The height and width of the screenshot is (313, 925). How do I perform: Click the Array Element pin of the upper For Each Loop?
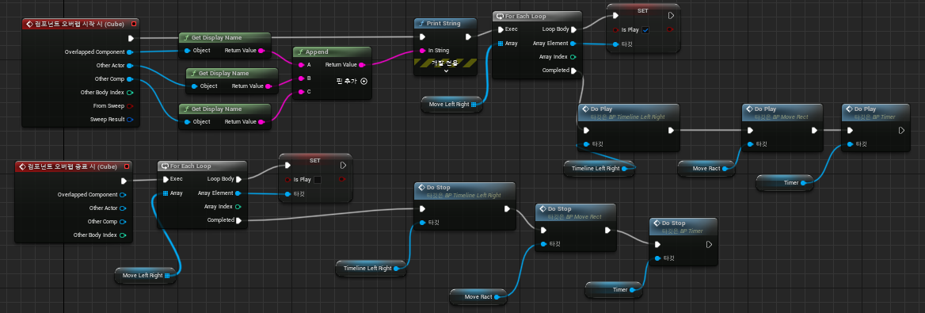573,43
